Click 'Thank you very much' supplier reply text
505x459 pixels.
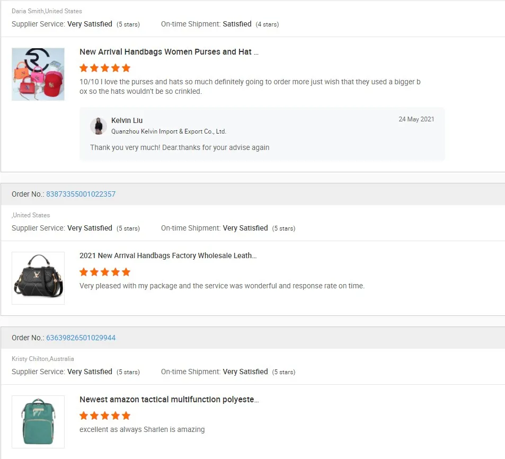pyautogui.click(x=180, y=147)
